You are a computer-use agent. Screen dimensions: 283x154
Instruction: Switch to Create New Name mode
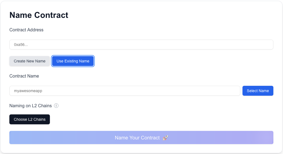(x=29, y=61)
